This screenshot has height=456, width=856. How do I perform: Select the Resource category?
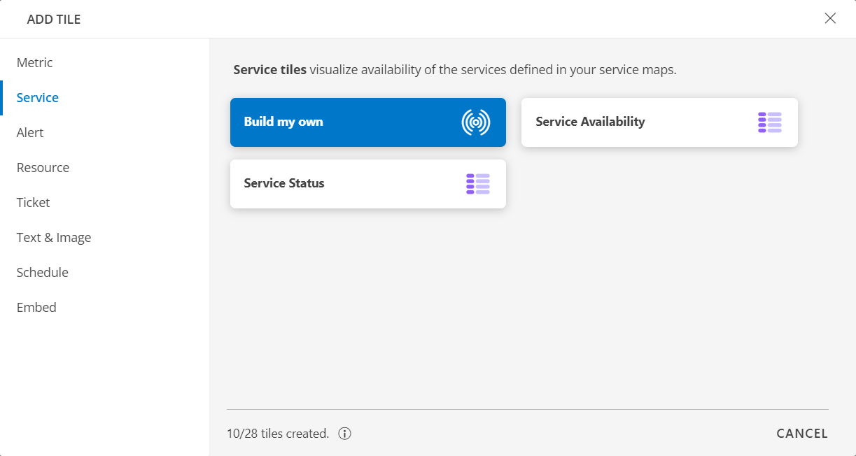43,167
